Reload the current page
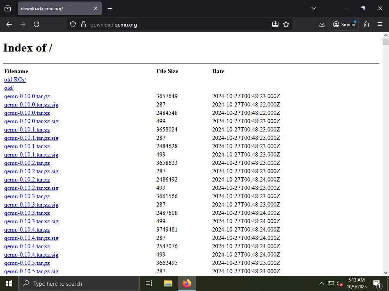Image resolution: width=389 pixels, height=291 pixels. pos(36,24)
